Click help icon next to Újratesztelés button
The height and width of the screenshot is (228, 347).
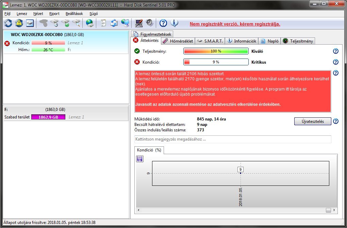(x=336, y=121)
